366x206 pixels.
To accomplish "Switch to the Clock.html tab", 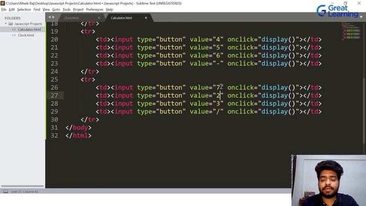I will pos(71,18).
